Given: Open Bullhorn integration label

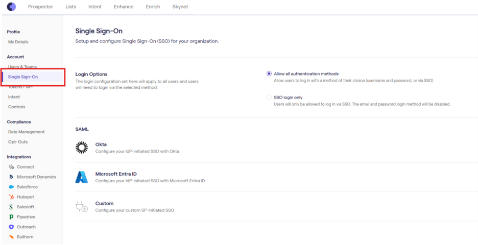Looking at the screenshot, I should pyautogui.click(x=25, y=237).
